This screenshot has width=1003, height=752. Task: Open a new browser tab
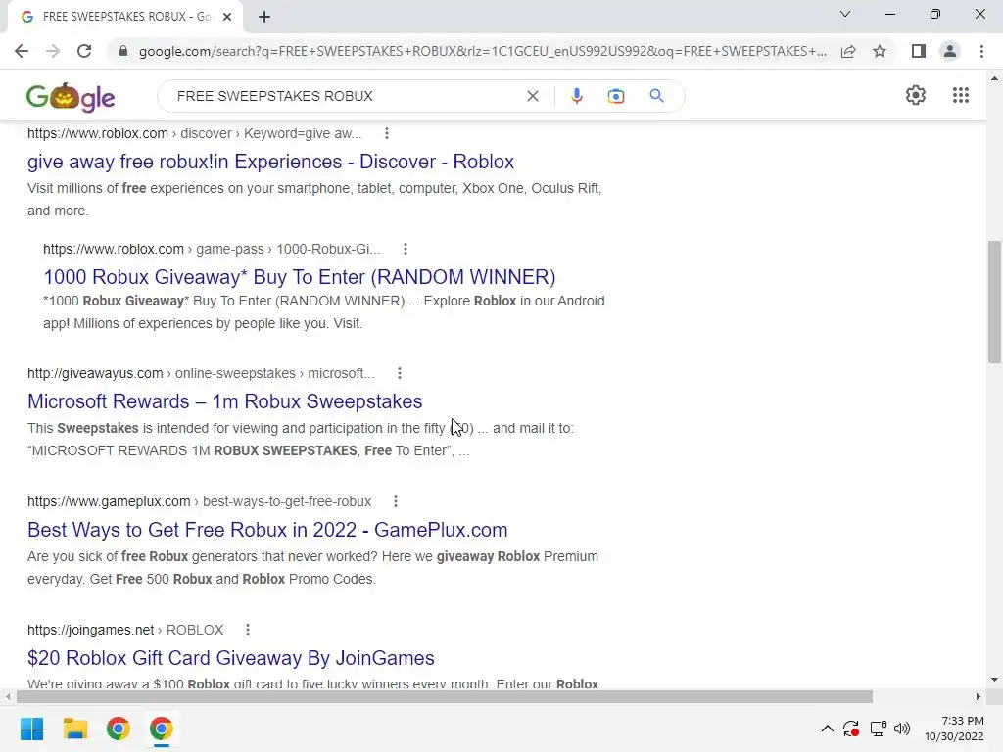click(264, 17)
